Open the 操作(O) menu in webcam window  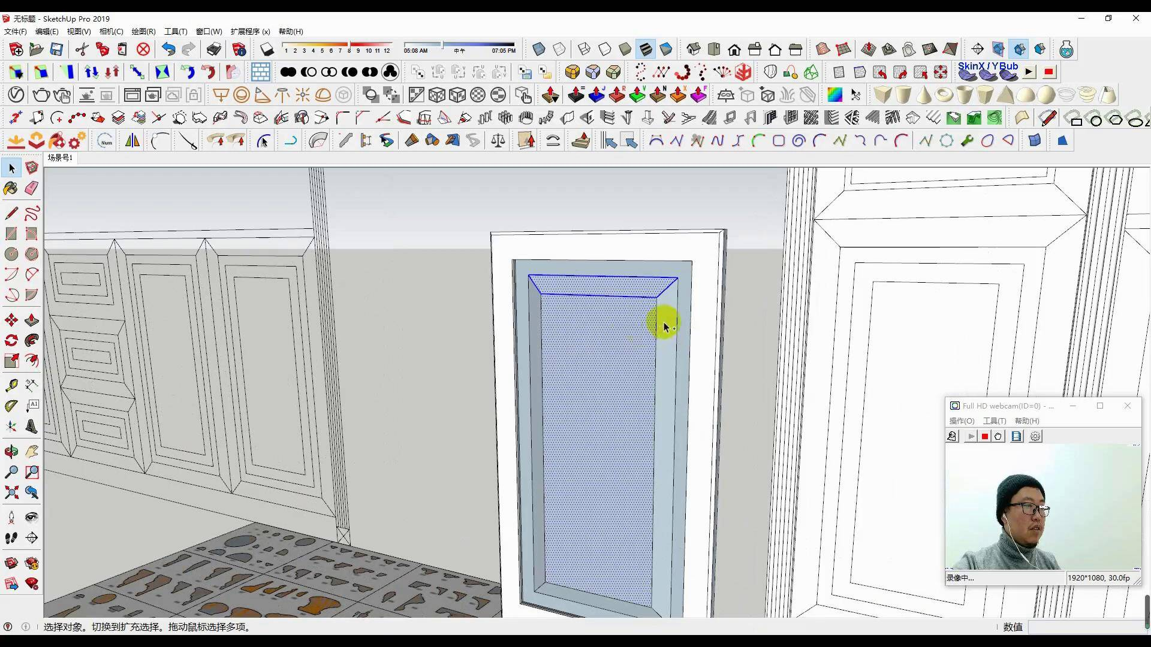click(x=962, y=421)
